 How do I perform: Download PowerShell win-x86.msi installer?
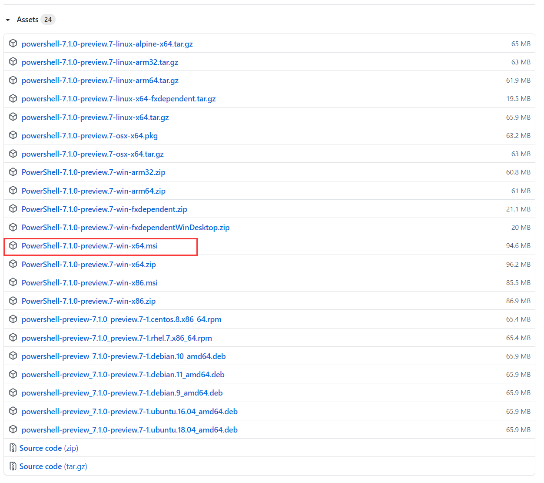pyautogui.click(x=90, y=283)
